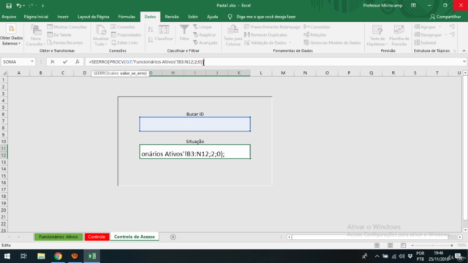
Task: Collapse the ribbon with chevron arrow
Action: click(x=464, y=50)
